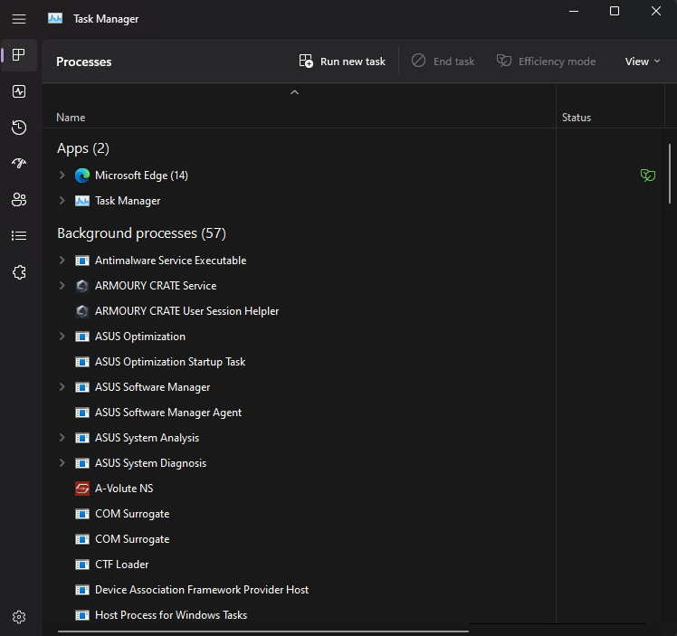Screen dimensions: 677x636
Task: Expand the ASUS System Analysis row
Action: pos(62,438)
